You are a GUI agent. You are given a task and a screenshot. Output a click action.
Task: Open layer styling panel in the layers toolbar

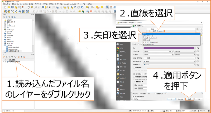(4, 57)
